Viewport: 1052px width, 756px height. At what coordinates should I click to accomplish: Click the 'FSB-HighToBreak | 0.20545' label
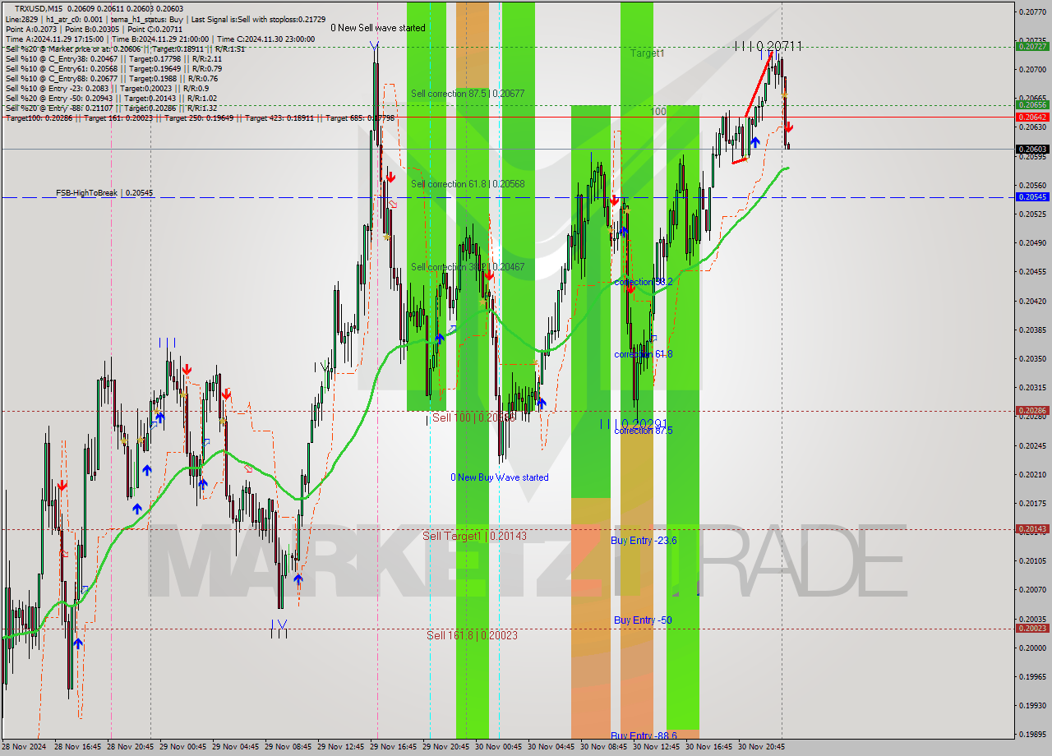104,193
